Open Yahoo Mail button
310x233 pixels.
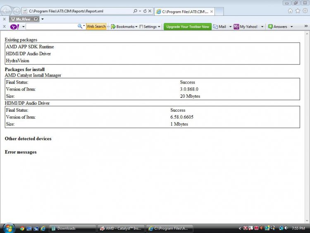click(219, 26)
